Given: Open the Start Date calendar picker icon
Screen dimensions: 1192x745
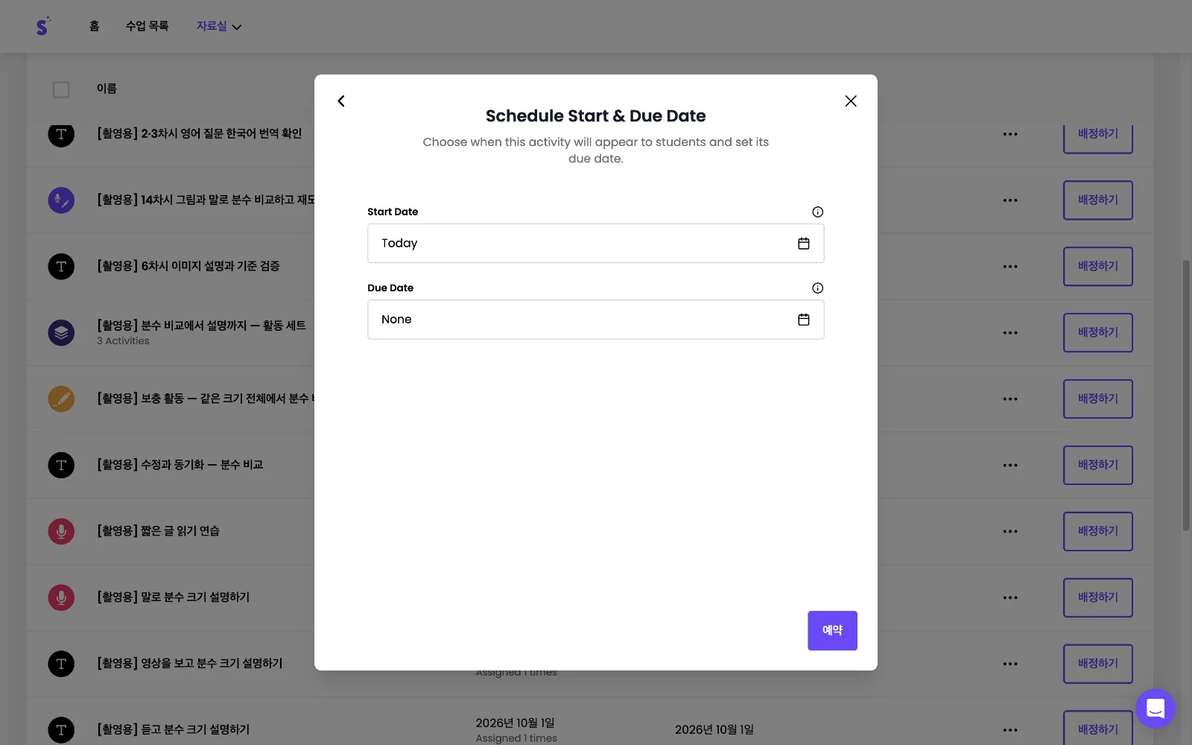Looking at the screenshot, I should pos(803,244).
